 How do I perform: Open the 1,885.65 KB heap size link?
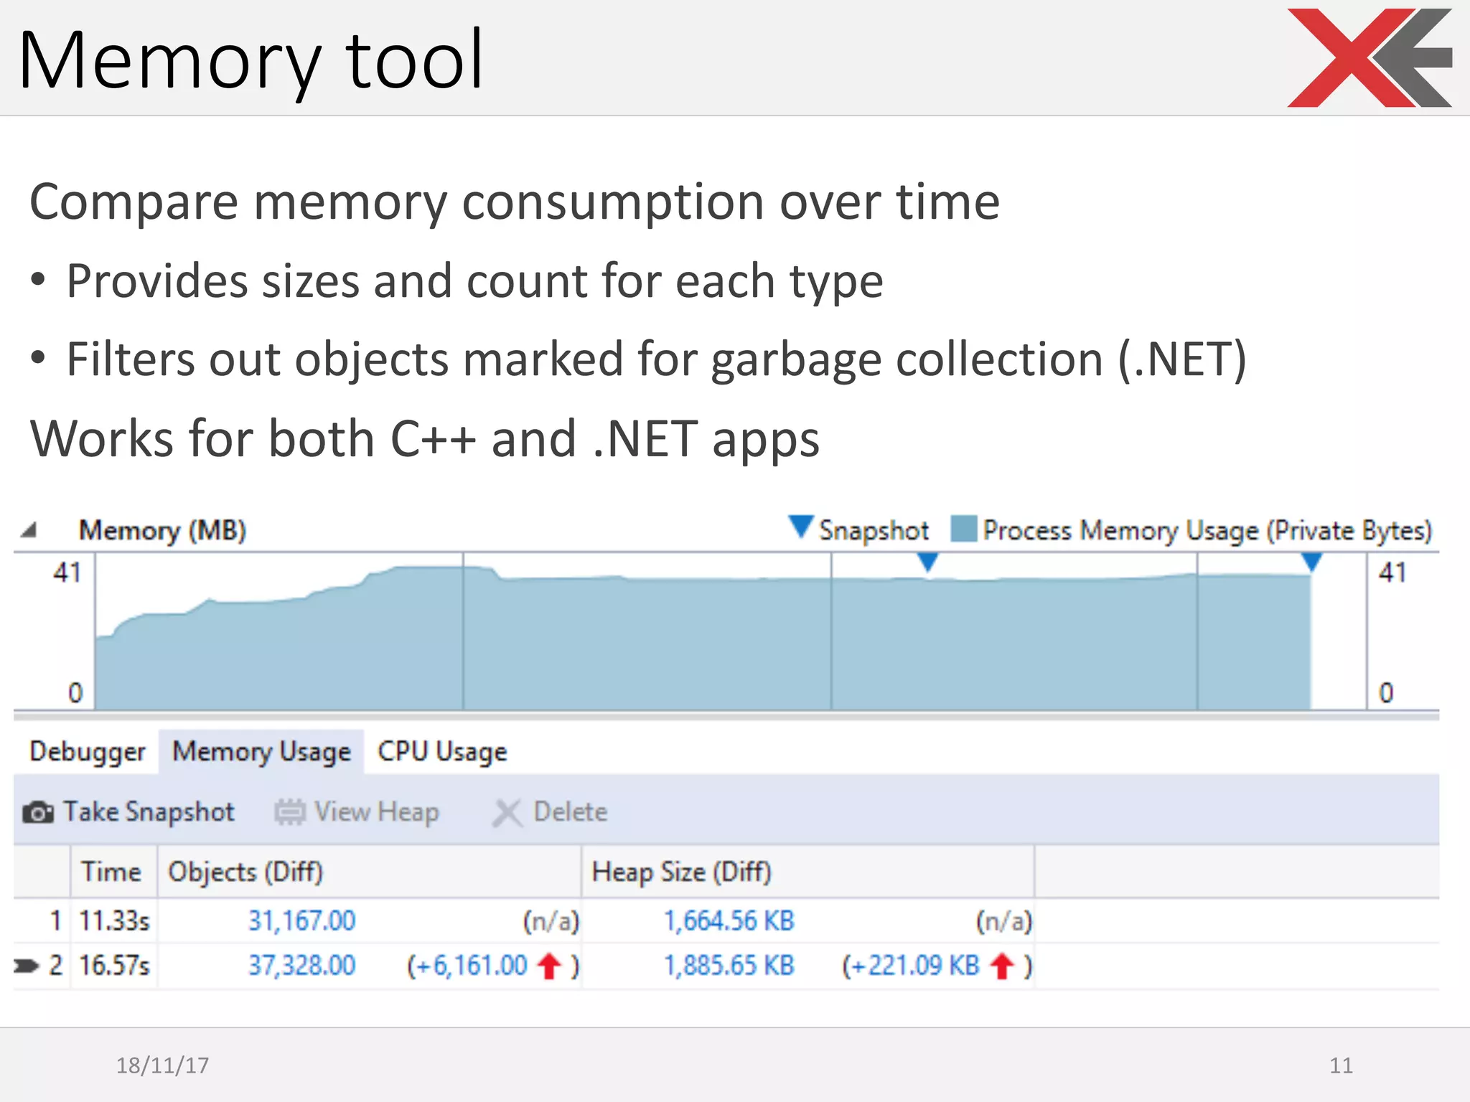click(x=729, y=966)
